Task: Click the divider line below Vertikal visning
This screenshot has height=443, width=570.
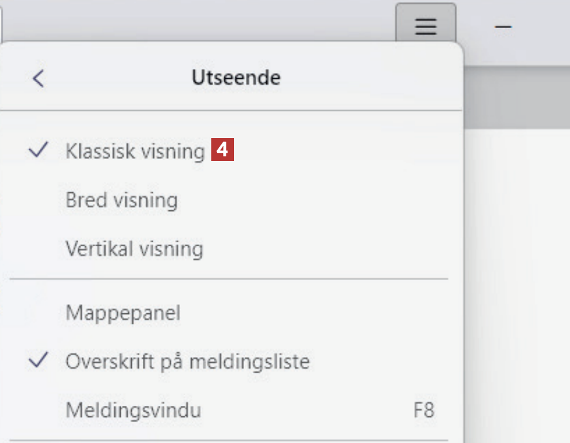Action: 228,279
